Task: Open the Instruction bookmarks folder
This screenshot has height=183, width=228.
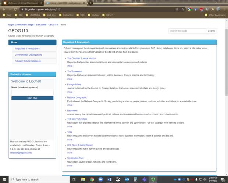Action: [66, 15]
